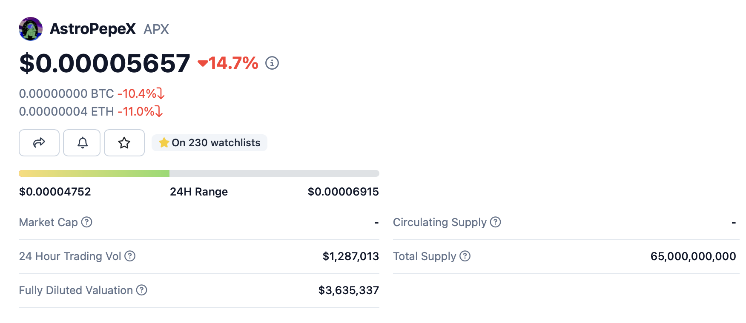Enable price alert bell
Screen dimensions: 746x323
(x=82, y=143)
